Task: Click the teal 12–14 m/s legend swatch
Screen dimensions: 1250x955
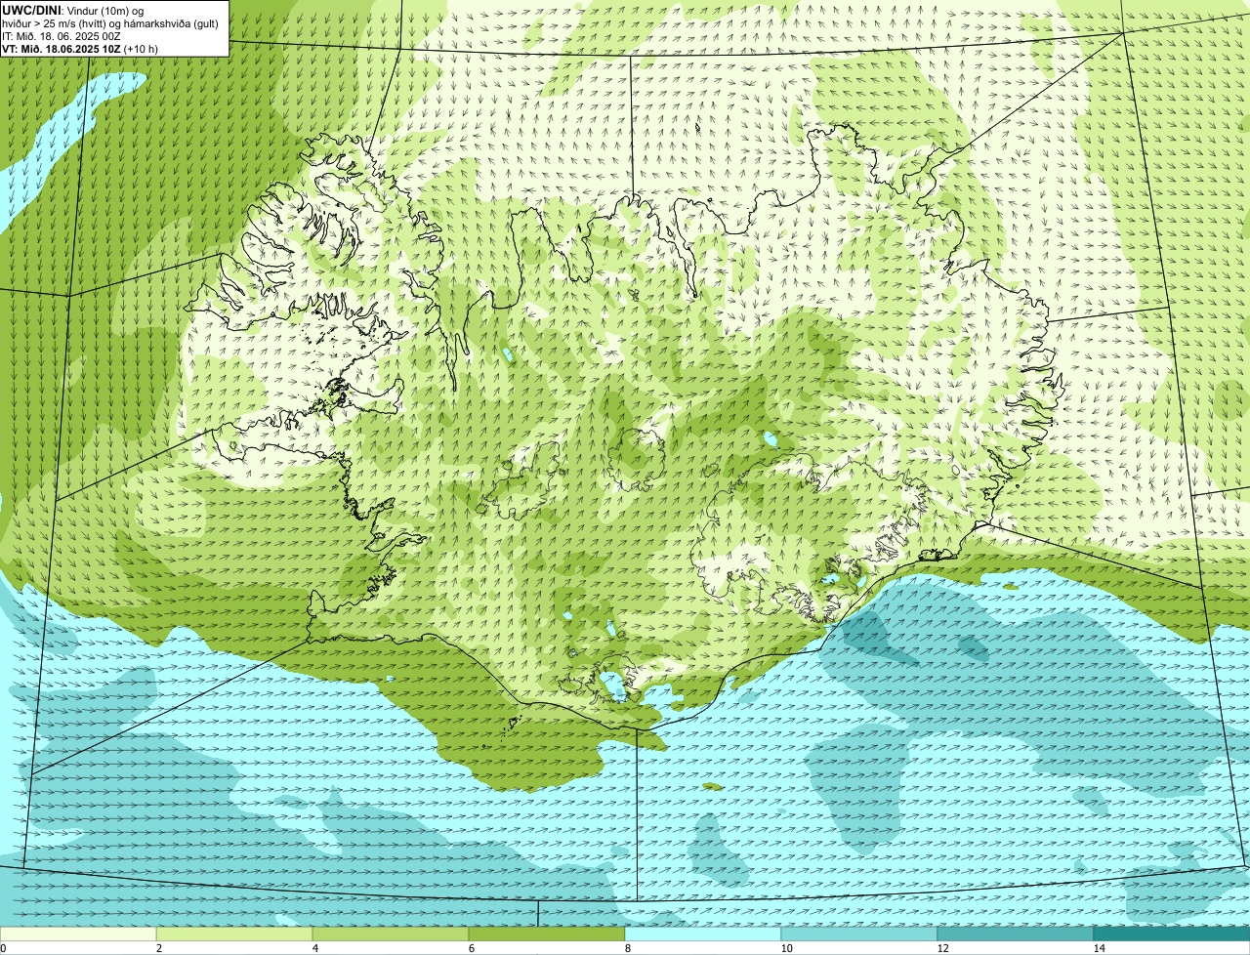Action: (x=1016, y=934)
